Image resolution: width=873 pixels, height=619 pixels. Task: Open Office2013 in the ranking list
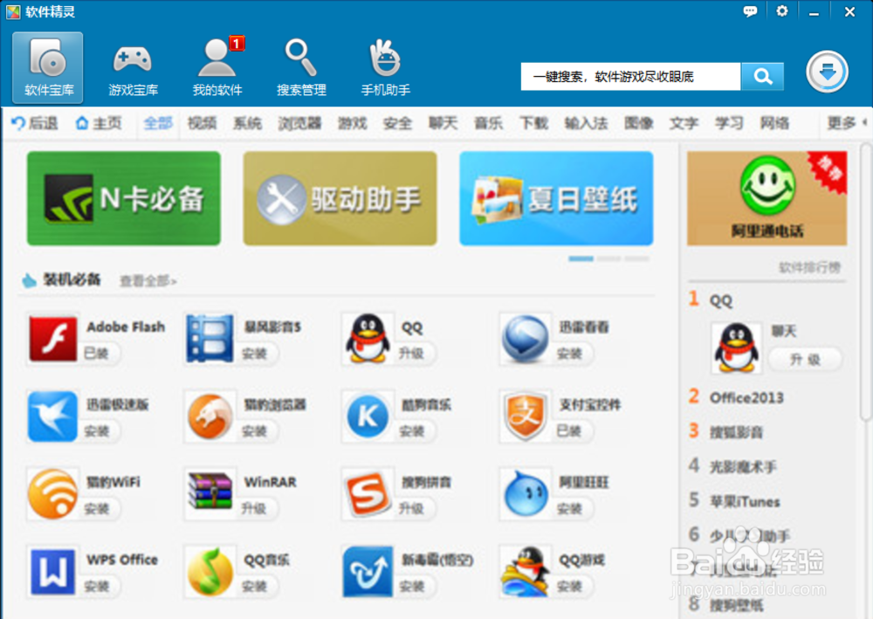coord(746,397)
